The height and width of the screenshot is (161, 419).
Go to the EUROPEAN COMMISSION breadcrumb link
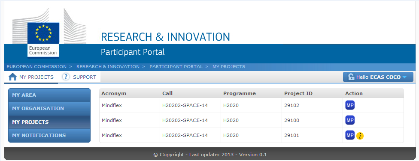pos(36,67)
